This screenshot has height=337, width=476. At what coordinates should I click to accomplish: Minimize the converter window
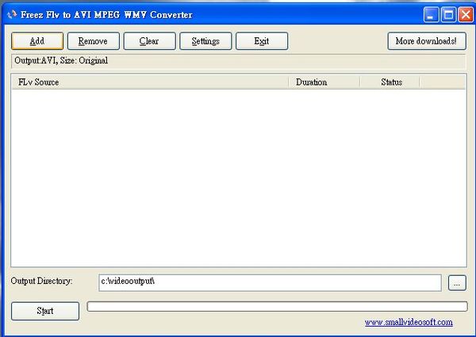431,14
